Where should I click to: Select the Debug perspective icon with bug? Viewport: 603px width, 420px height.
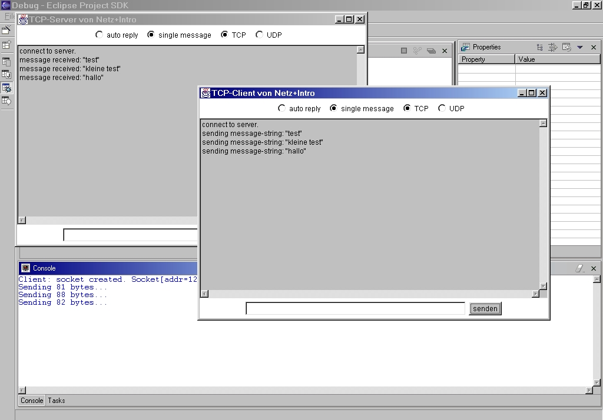[6, 88]
